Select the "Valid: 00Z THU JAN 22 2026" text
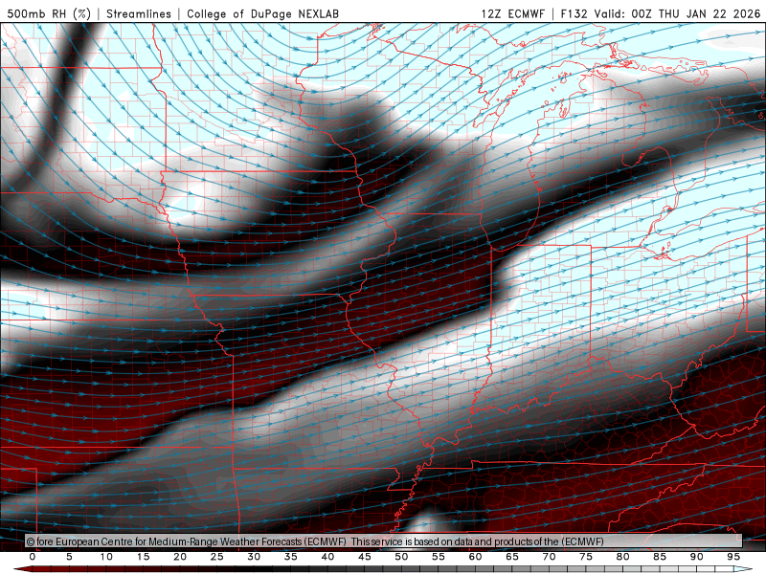The height and width of the screenshot is (574, 766). 677,13
